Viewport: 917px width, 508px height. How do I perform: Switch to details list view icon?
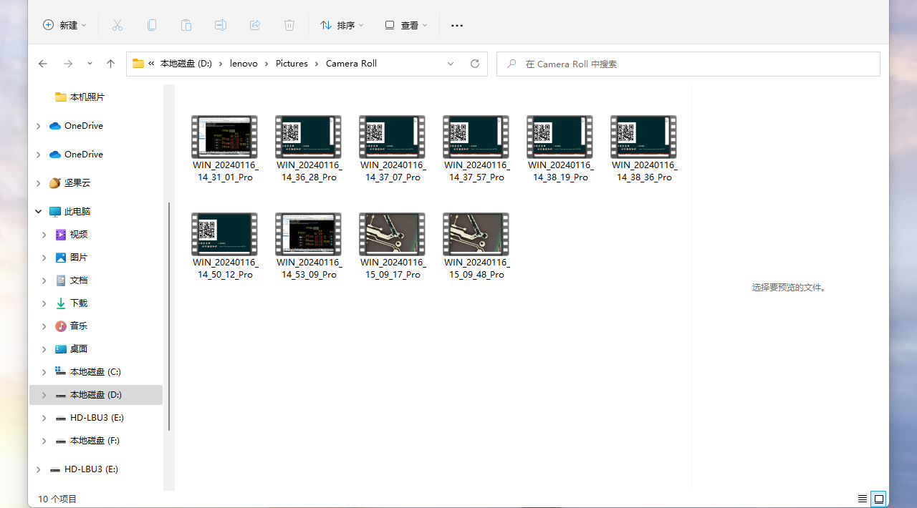coord(863,499)
